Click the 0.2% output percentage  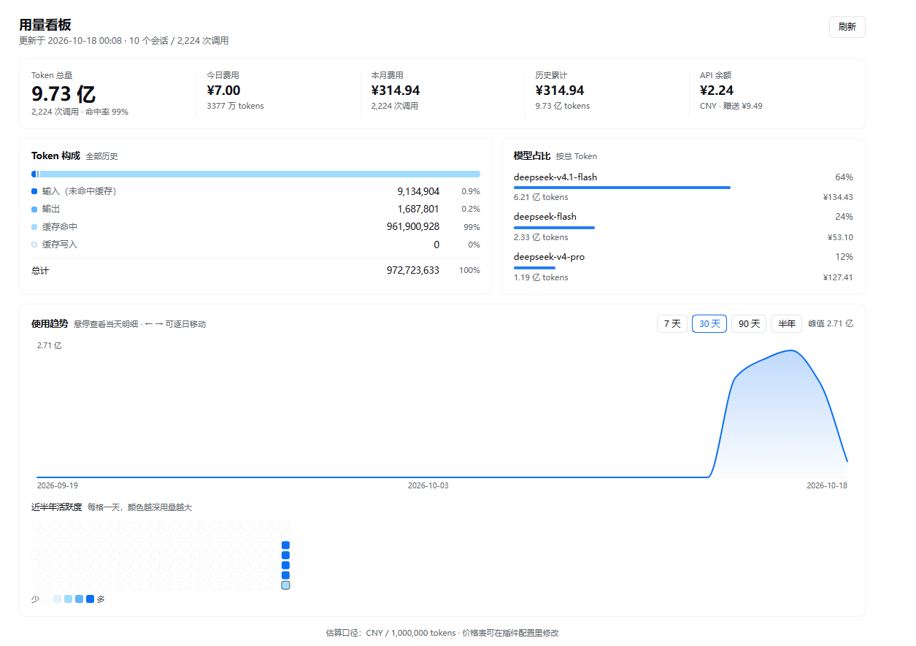coord(471,209)
